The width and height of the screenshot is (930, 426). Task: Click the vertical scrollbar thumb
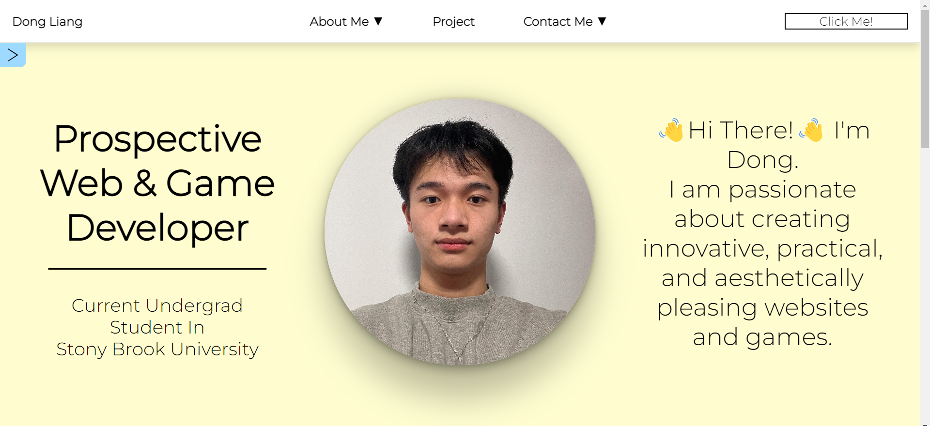pos(925,79)
